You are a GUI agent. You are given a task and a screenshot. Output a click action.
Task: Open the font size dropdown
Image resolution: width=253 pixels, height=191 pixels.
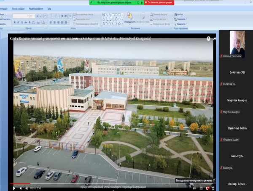click(34, 16)
